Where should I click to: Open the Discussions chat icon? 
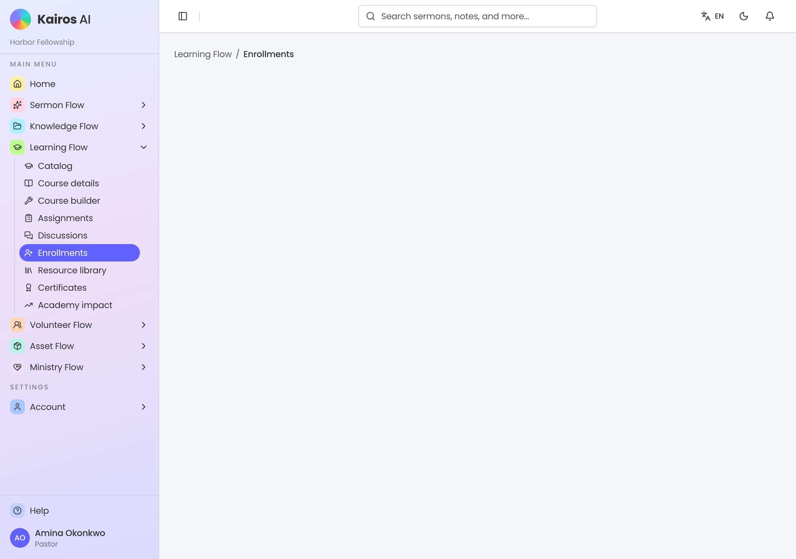[28, 235]
